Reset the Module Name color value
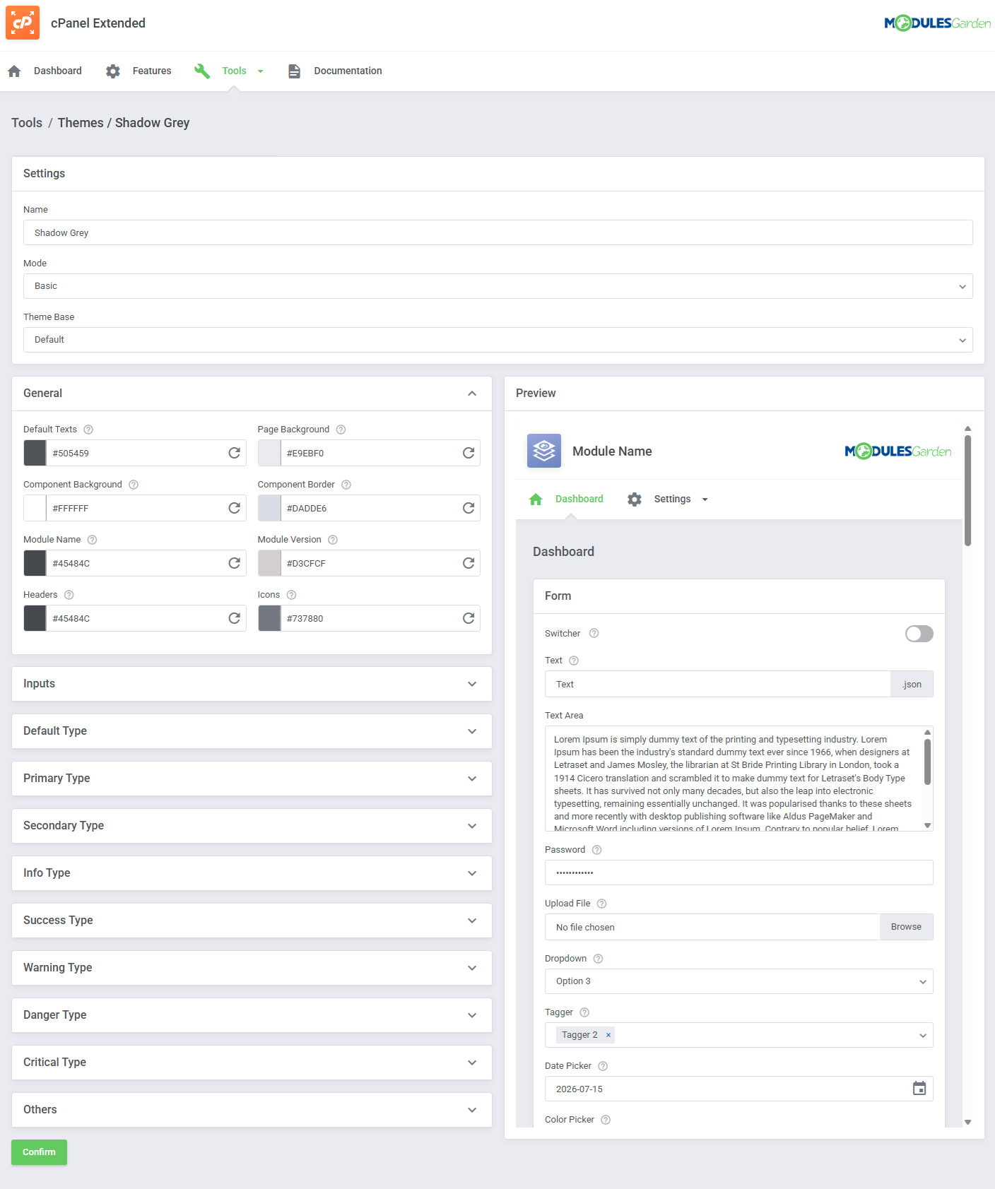The image size is (995, 1189). [x=234, y=563]
